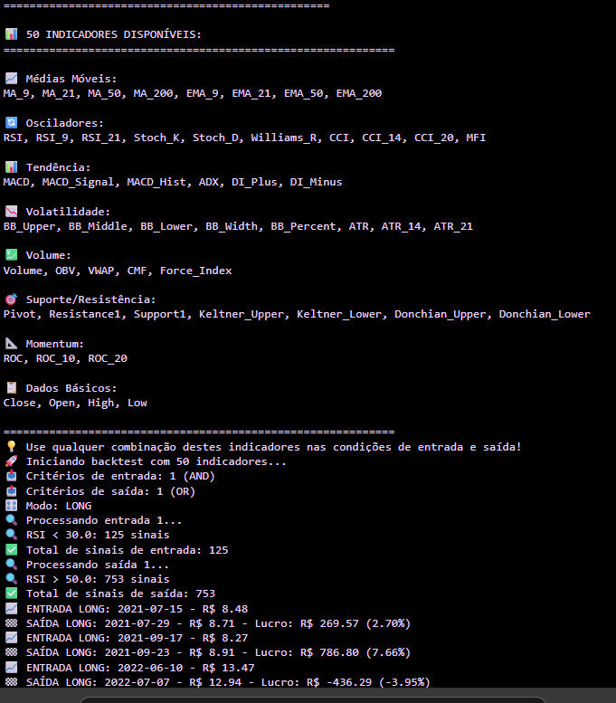Screen dimensions: 616x703
Task: Click the blue icon beside "Osciladores"
Action: [x=11, y=123]
